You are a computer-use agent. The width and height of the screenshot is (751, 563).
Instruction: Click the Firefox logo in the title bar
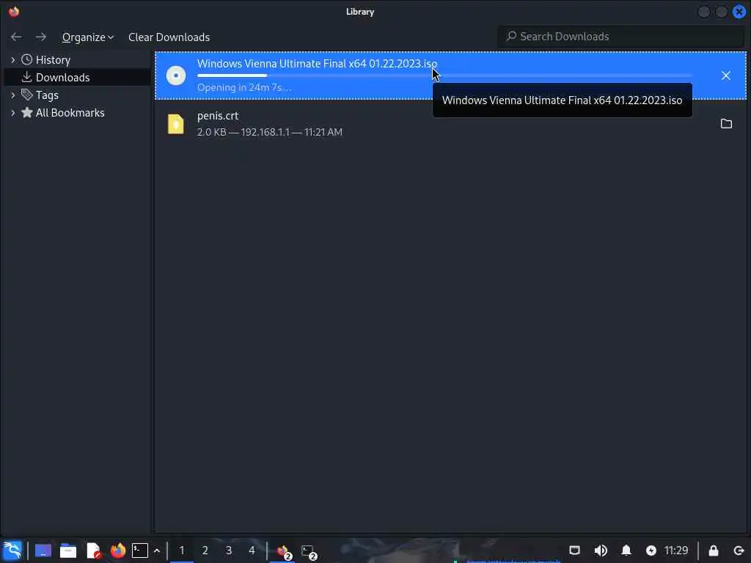pos(14,12)
